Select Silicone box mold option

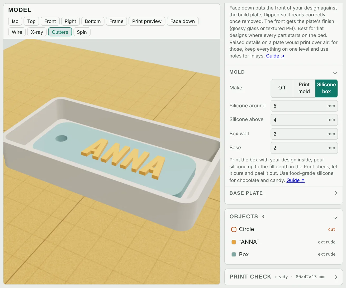326,88
